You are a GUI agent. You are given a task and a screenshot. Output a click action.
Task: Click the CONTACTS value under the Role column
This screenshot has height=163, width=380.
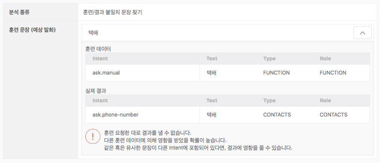point(333,115)
